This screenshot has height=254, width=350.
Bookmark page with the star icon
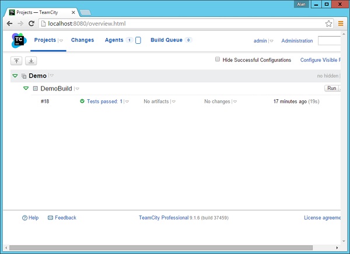tap(329, 23)
